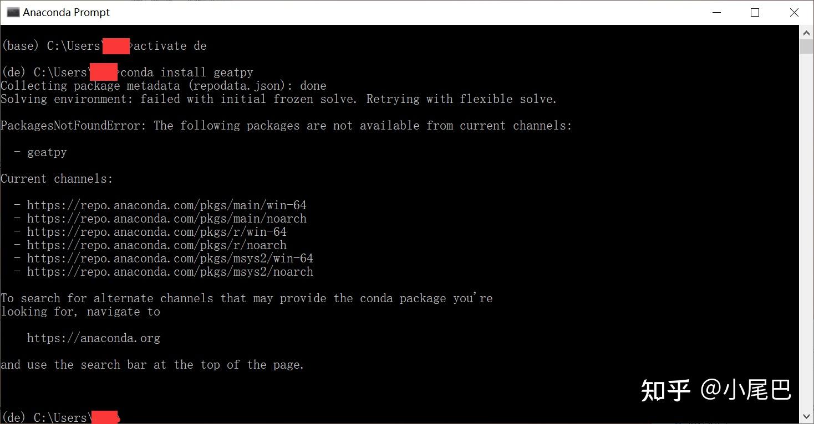Click the PackagesNotFoundError message line

pyautogui.click(x=286, y=126)
